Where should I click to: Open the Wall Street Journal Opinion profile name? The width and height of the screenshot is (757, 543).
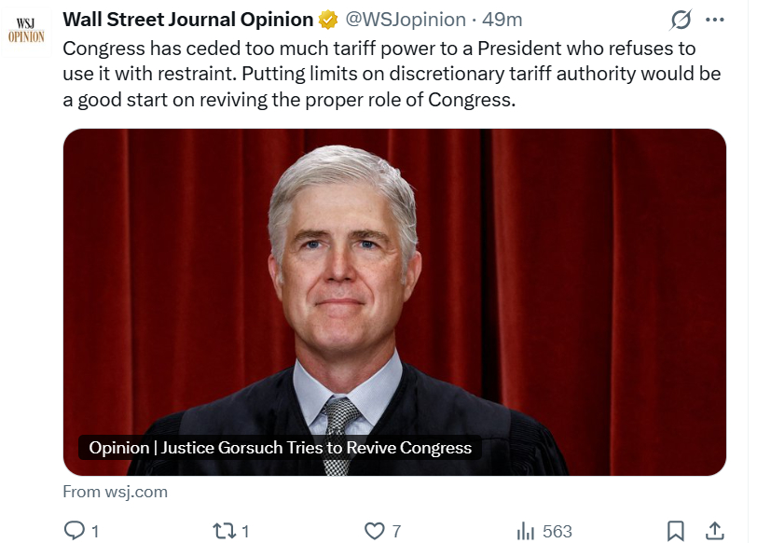(187, 19)
